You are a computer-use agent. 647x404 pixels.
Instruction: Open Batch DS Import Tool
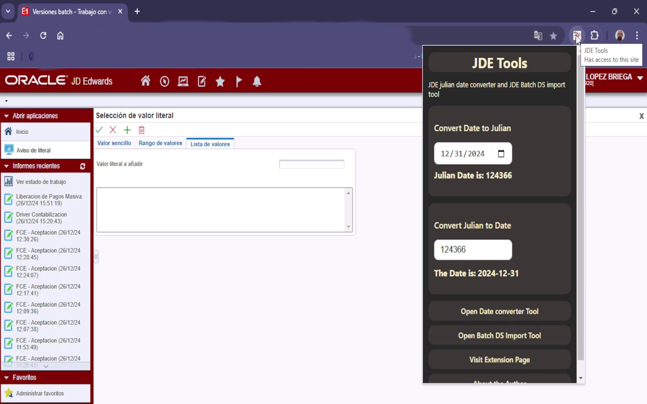click(x=499, y=335)
